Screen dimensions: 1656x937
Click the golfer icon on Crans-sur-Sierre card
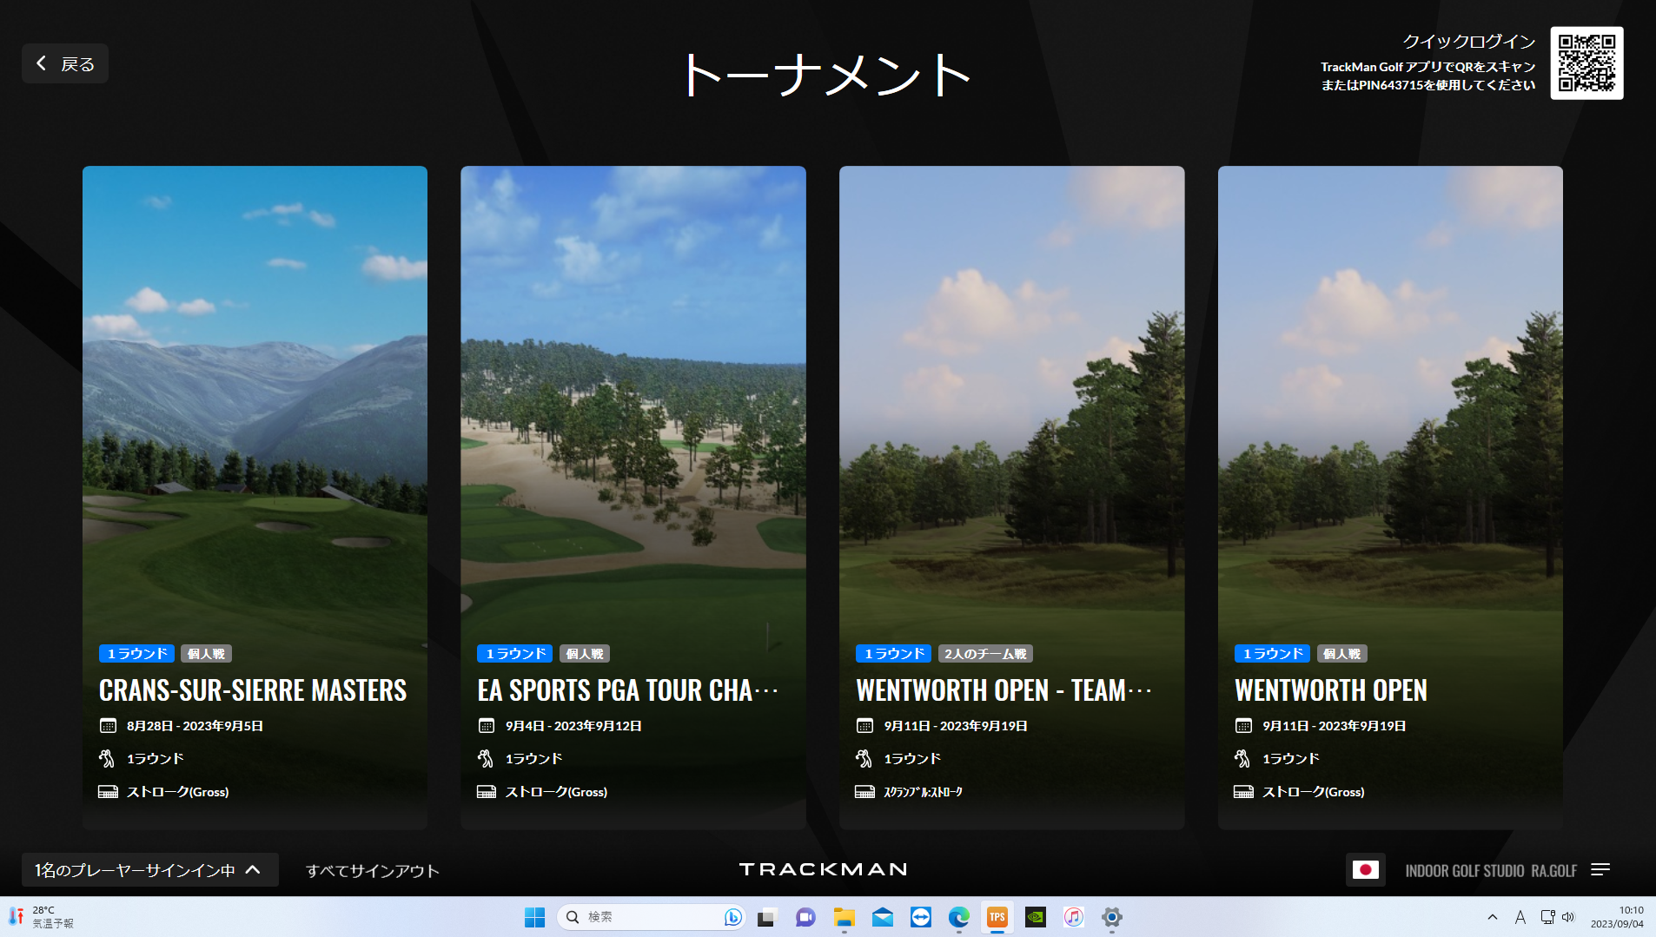tap(107, 759)
